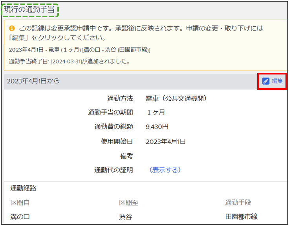Click the 編集 button label
Image resolution: width=289 pixels, height=225 pixels.
click(x=277, y=81)
